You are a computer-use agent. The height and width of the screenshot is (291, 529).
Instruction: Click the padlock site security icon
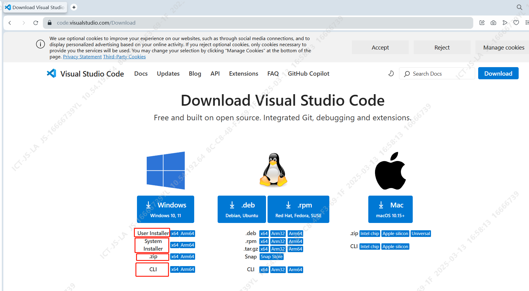[50, 23]
